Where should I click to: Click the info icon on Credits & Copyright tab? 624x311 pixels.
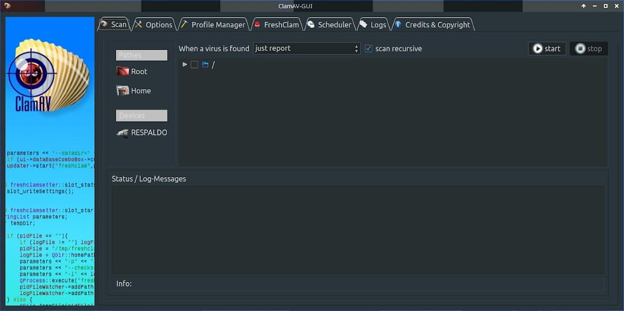tap(398, 24)
